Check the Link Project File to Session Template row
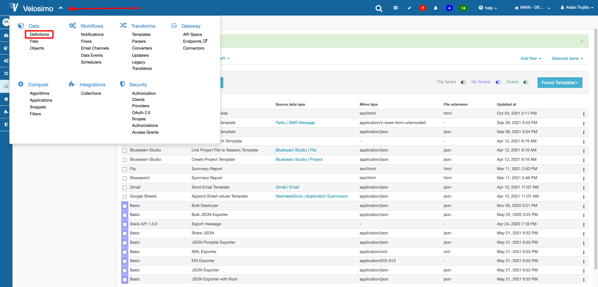 pyautogui.click(x=125, y=151)
